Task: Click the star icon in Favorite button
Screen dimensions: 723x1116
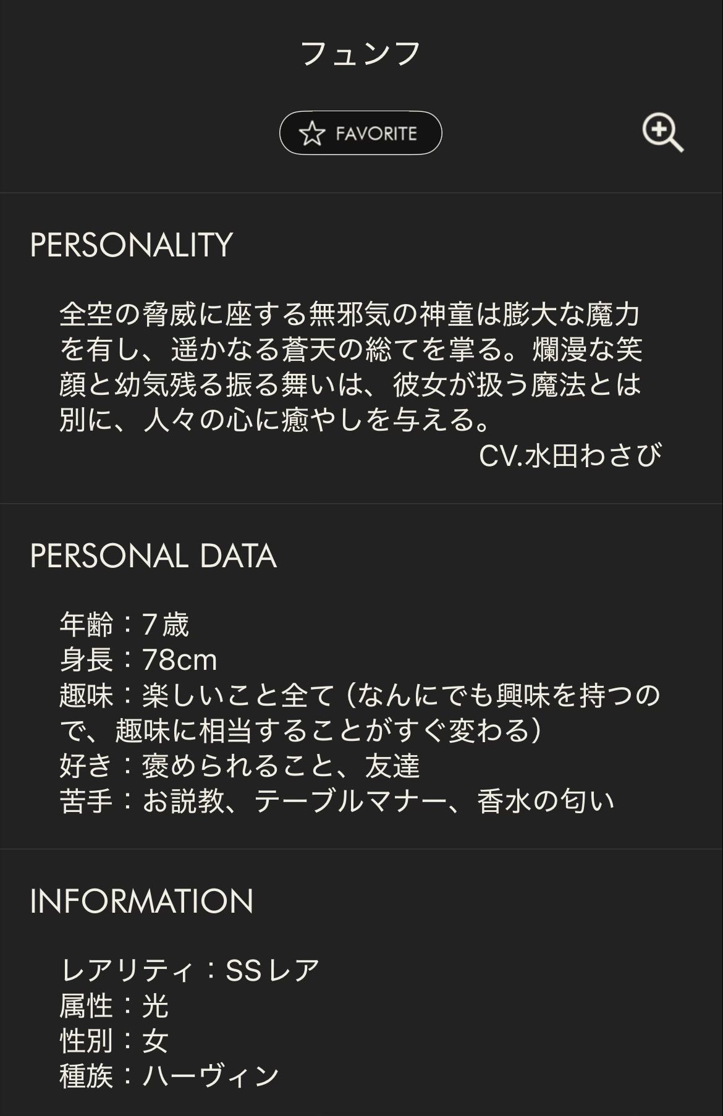Action: (x=312, y=133)
